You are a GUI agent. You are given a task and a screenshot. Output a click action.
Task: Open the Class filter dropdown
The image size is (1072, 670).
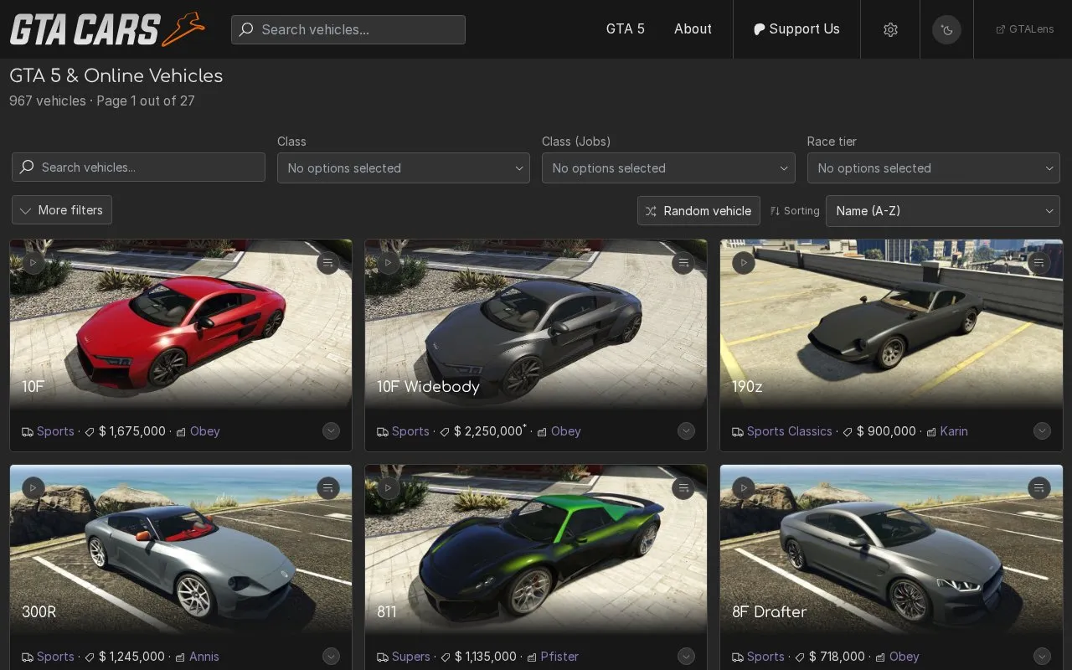[x=404, y=167]
